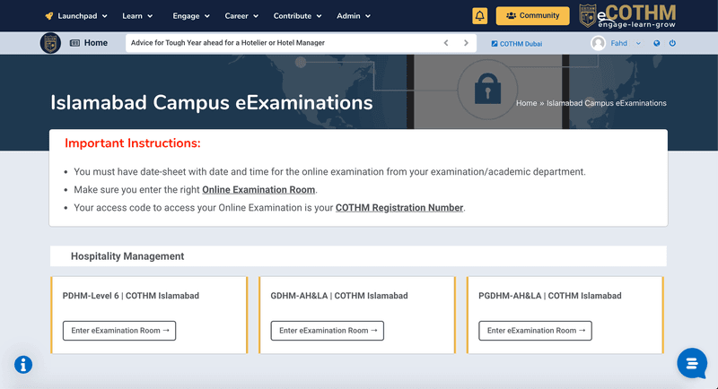Click the PGDHM-AH&LA card title
The height and width of the screenshot is (389, 718).
550,296
